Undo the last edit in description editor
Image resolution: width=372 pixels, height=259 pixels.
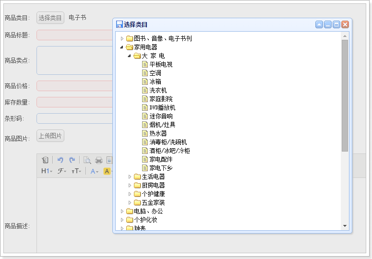[x=60, y=160]
